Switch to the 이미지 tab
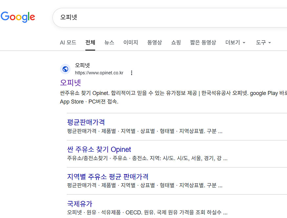 pyautogui.click(x=131, y=43)
